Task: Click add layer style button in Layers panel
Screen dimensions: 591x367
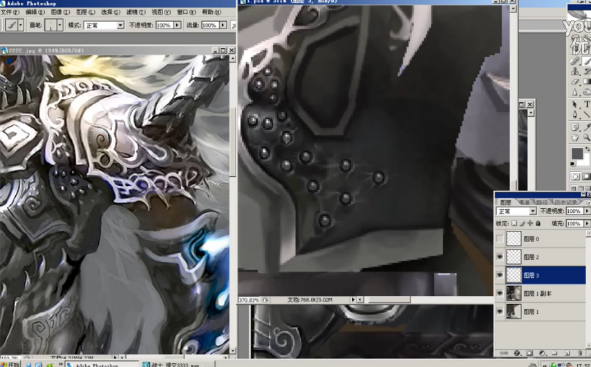Action: click(517, 353)
